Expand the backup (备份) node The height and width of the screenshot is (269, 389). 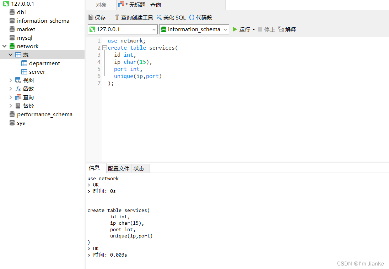[x=10, y=106]
